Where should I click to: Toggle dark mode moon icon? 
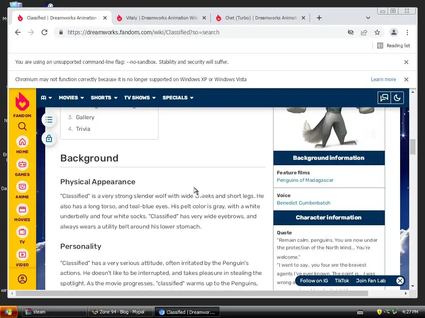[397, 98]
